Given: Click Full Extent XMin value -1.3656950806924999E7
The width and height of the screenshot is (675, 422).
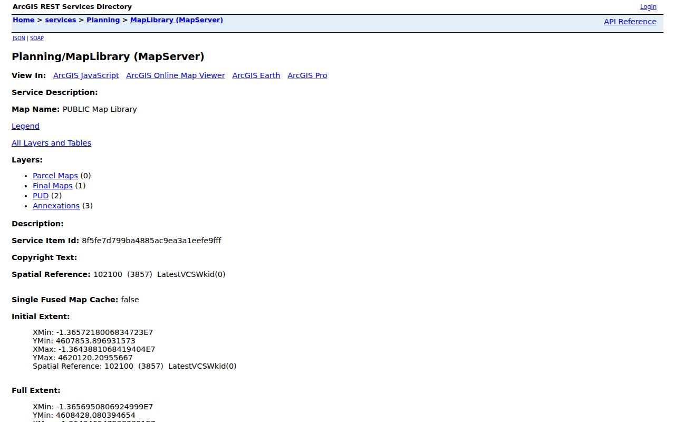Looking at the screenshot, I should coord(104,407).
